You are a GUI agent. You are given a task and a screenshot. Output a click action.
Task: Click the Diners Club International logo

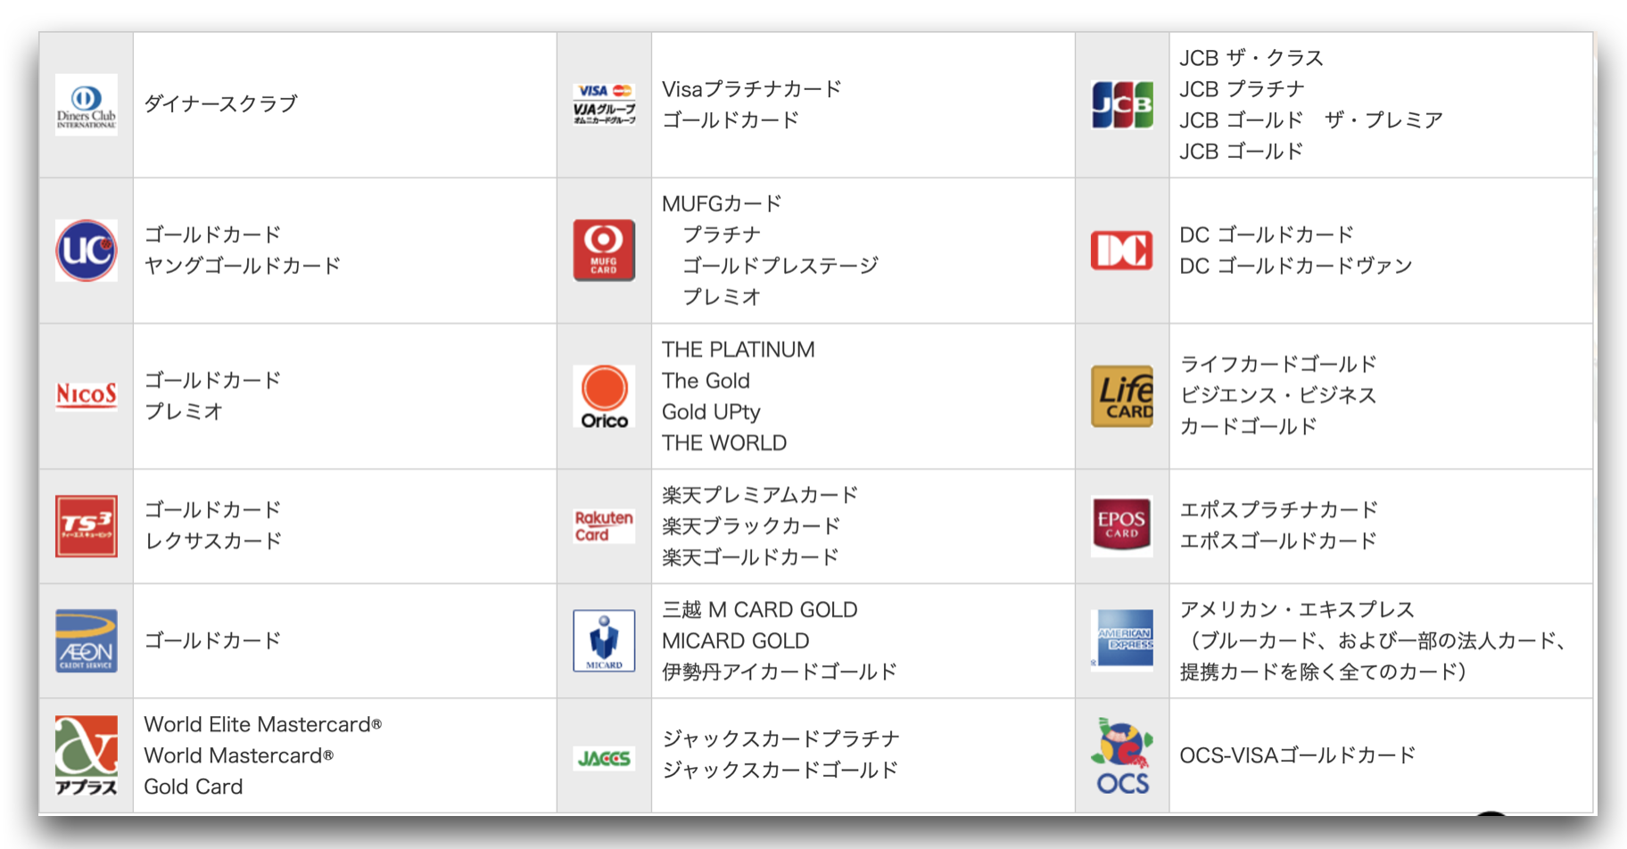87,105
